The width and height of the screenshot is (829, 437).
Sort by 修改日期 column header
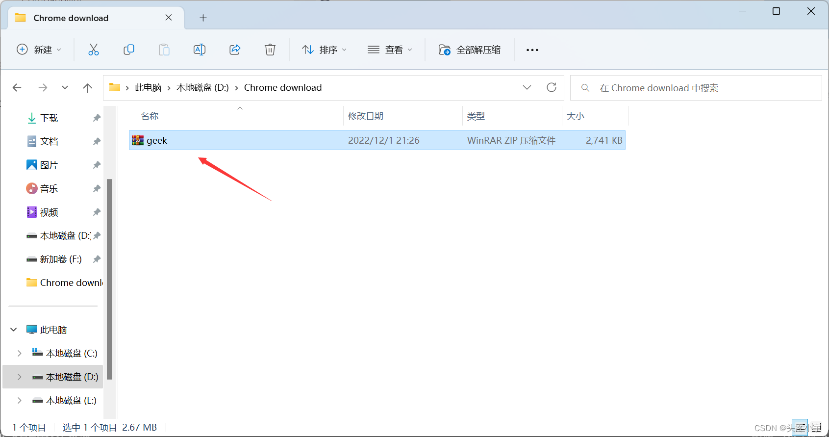coord(366,116)
